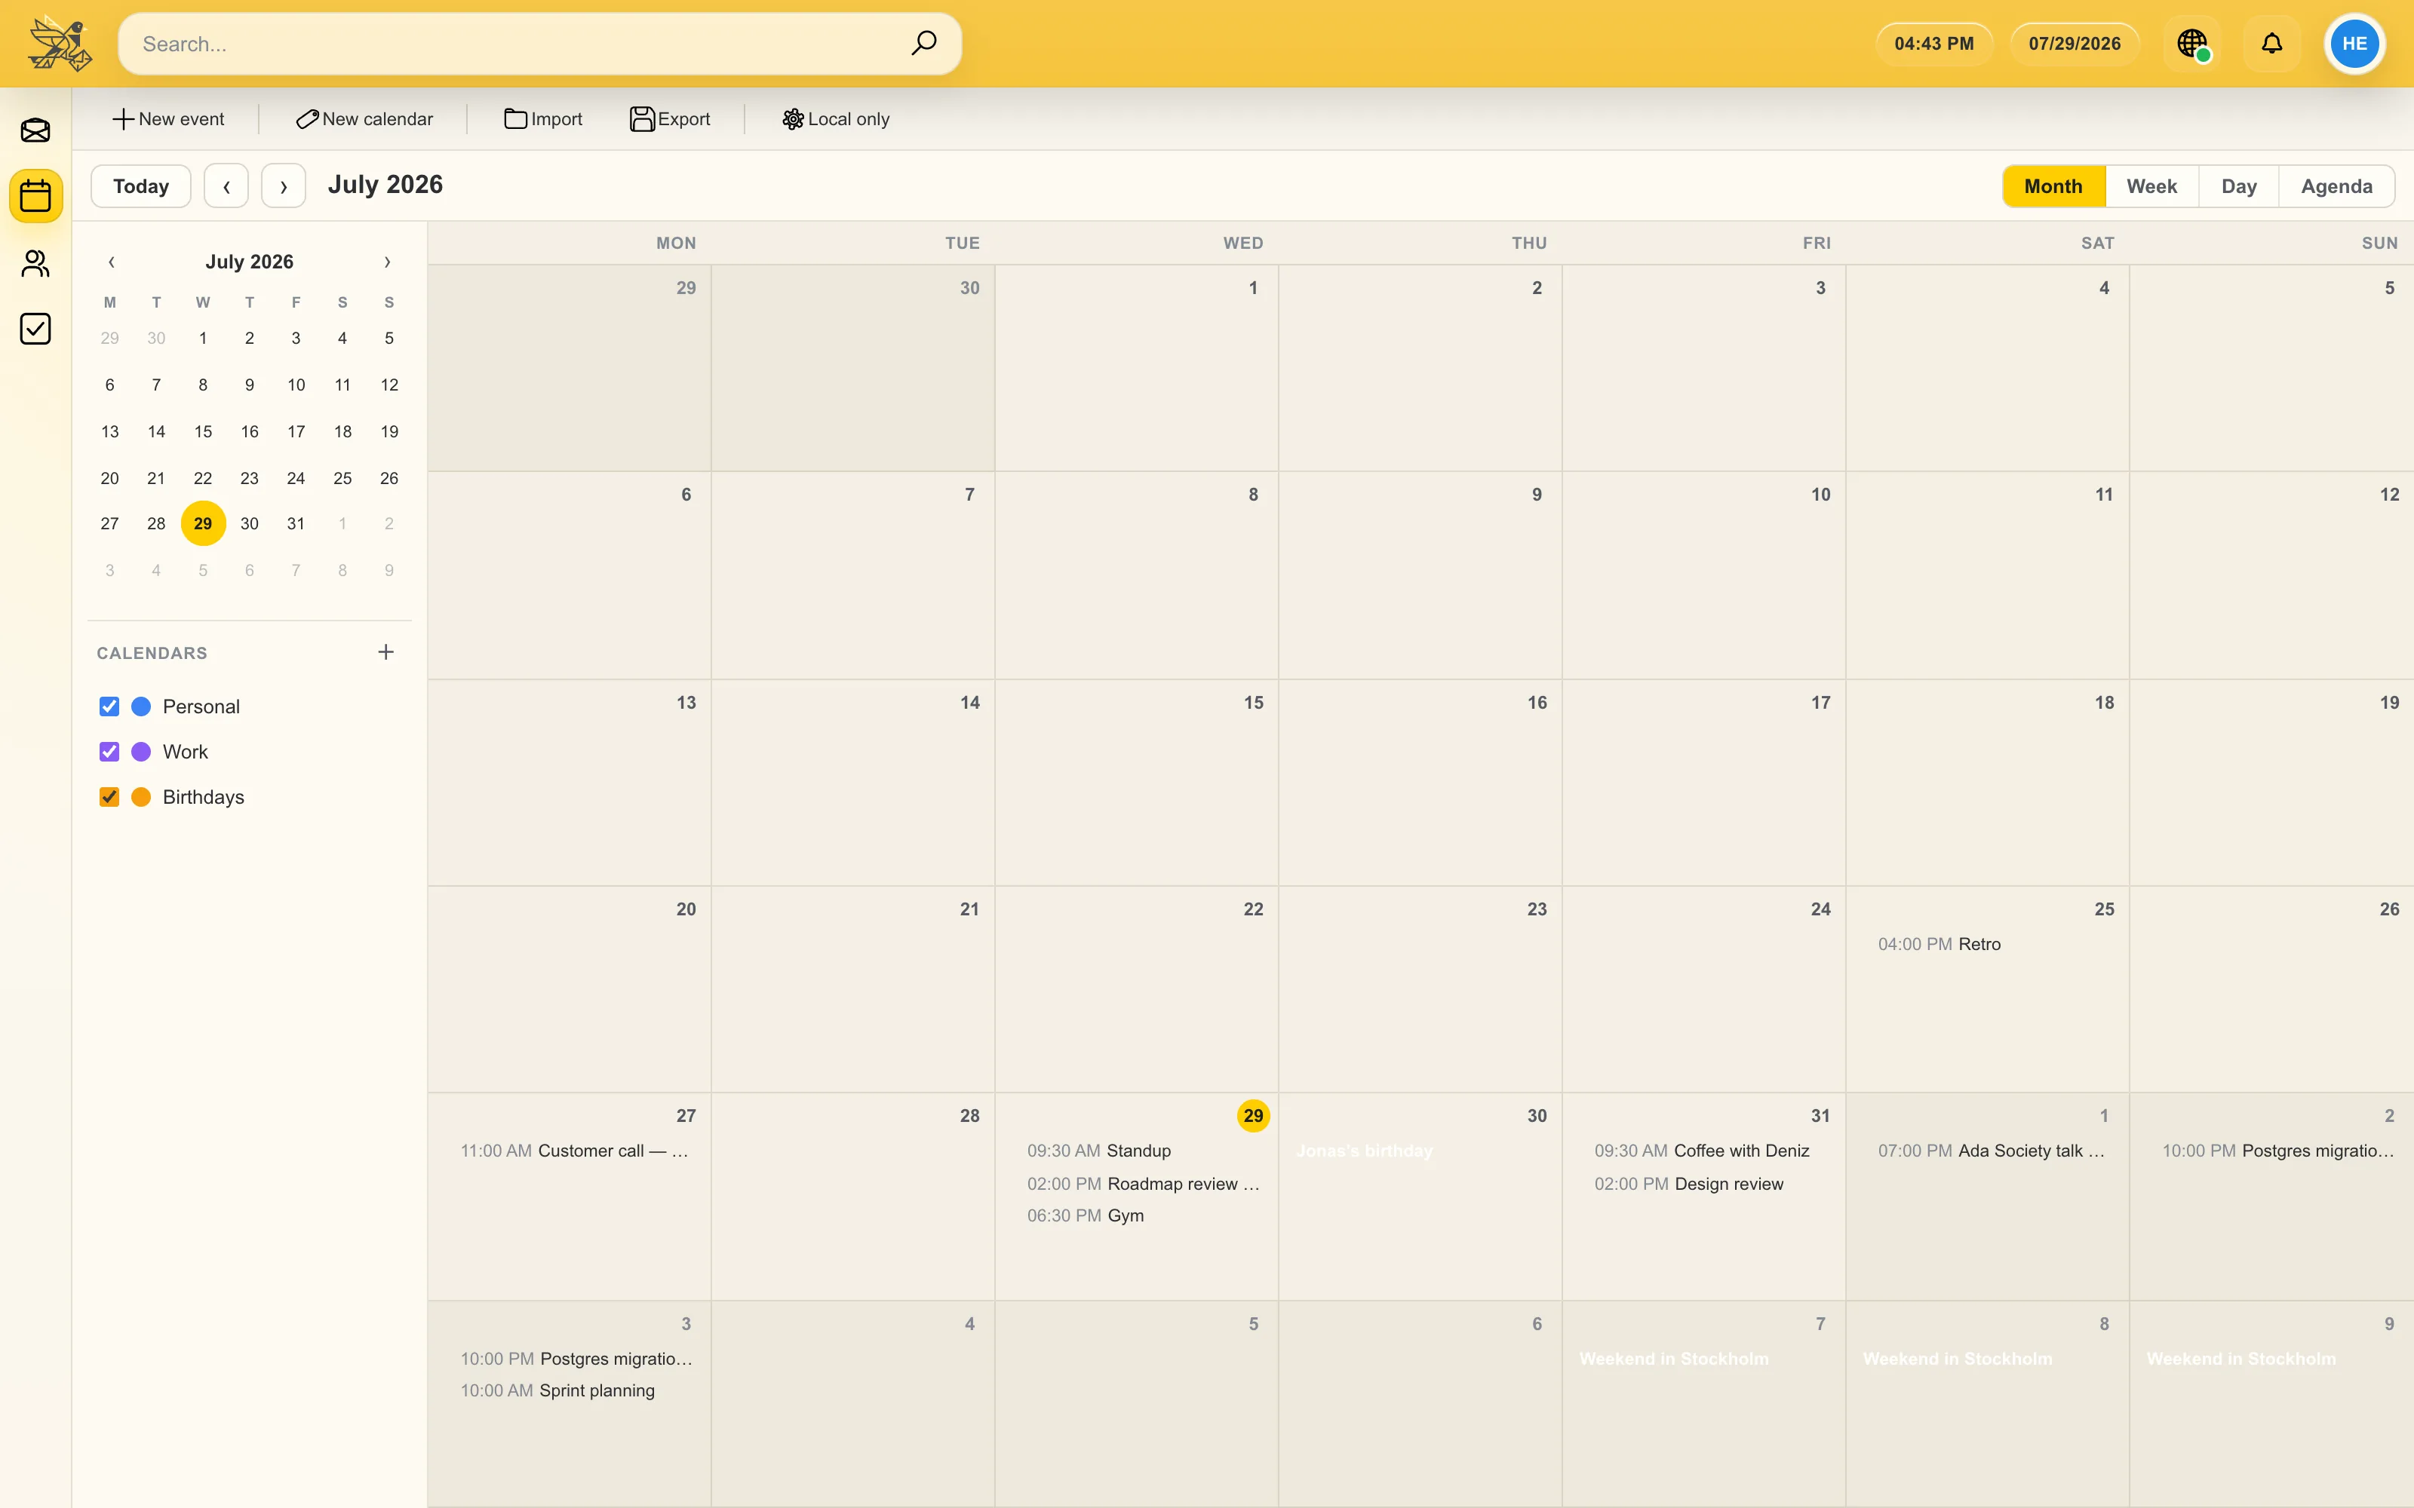Viewport: 2414px width, 1508px height.
Task: Open the Tasks section in sidebar
Action: tap(36, 328)
